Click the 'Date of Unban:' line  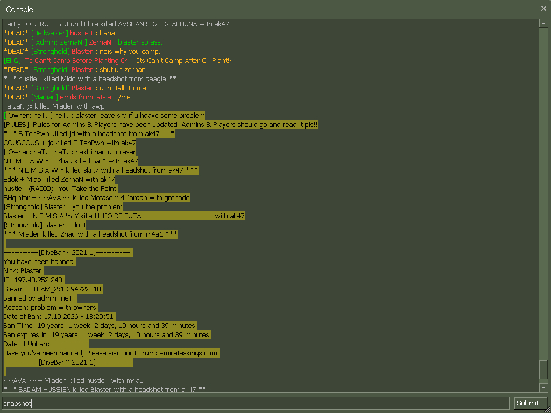pyautogui.click(x=46, y=344)
